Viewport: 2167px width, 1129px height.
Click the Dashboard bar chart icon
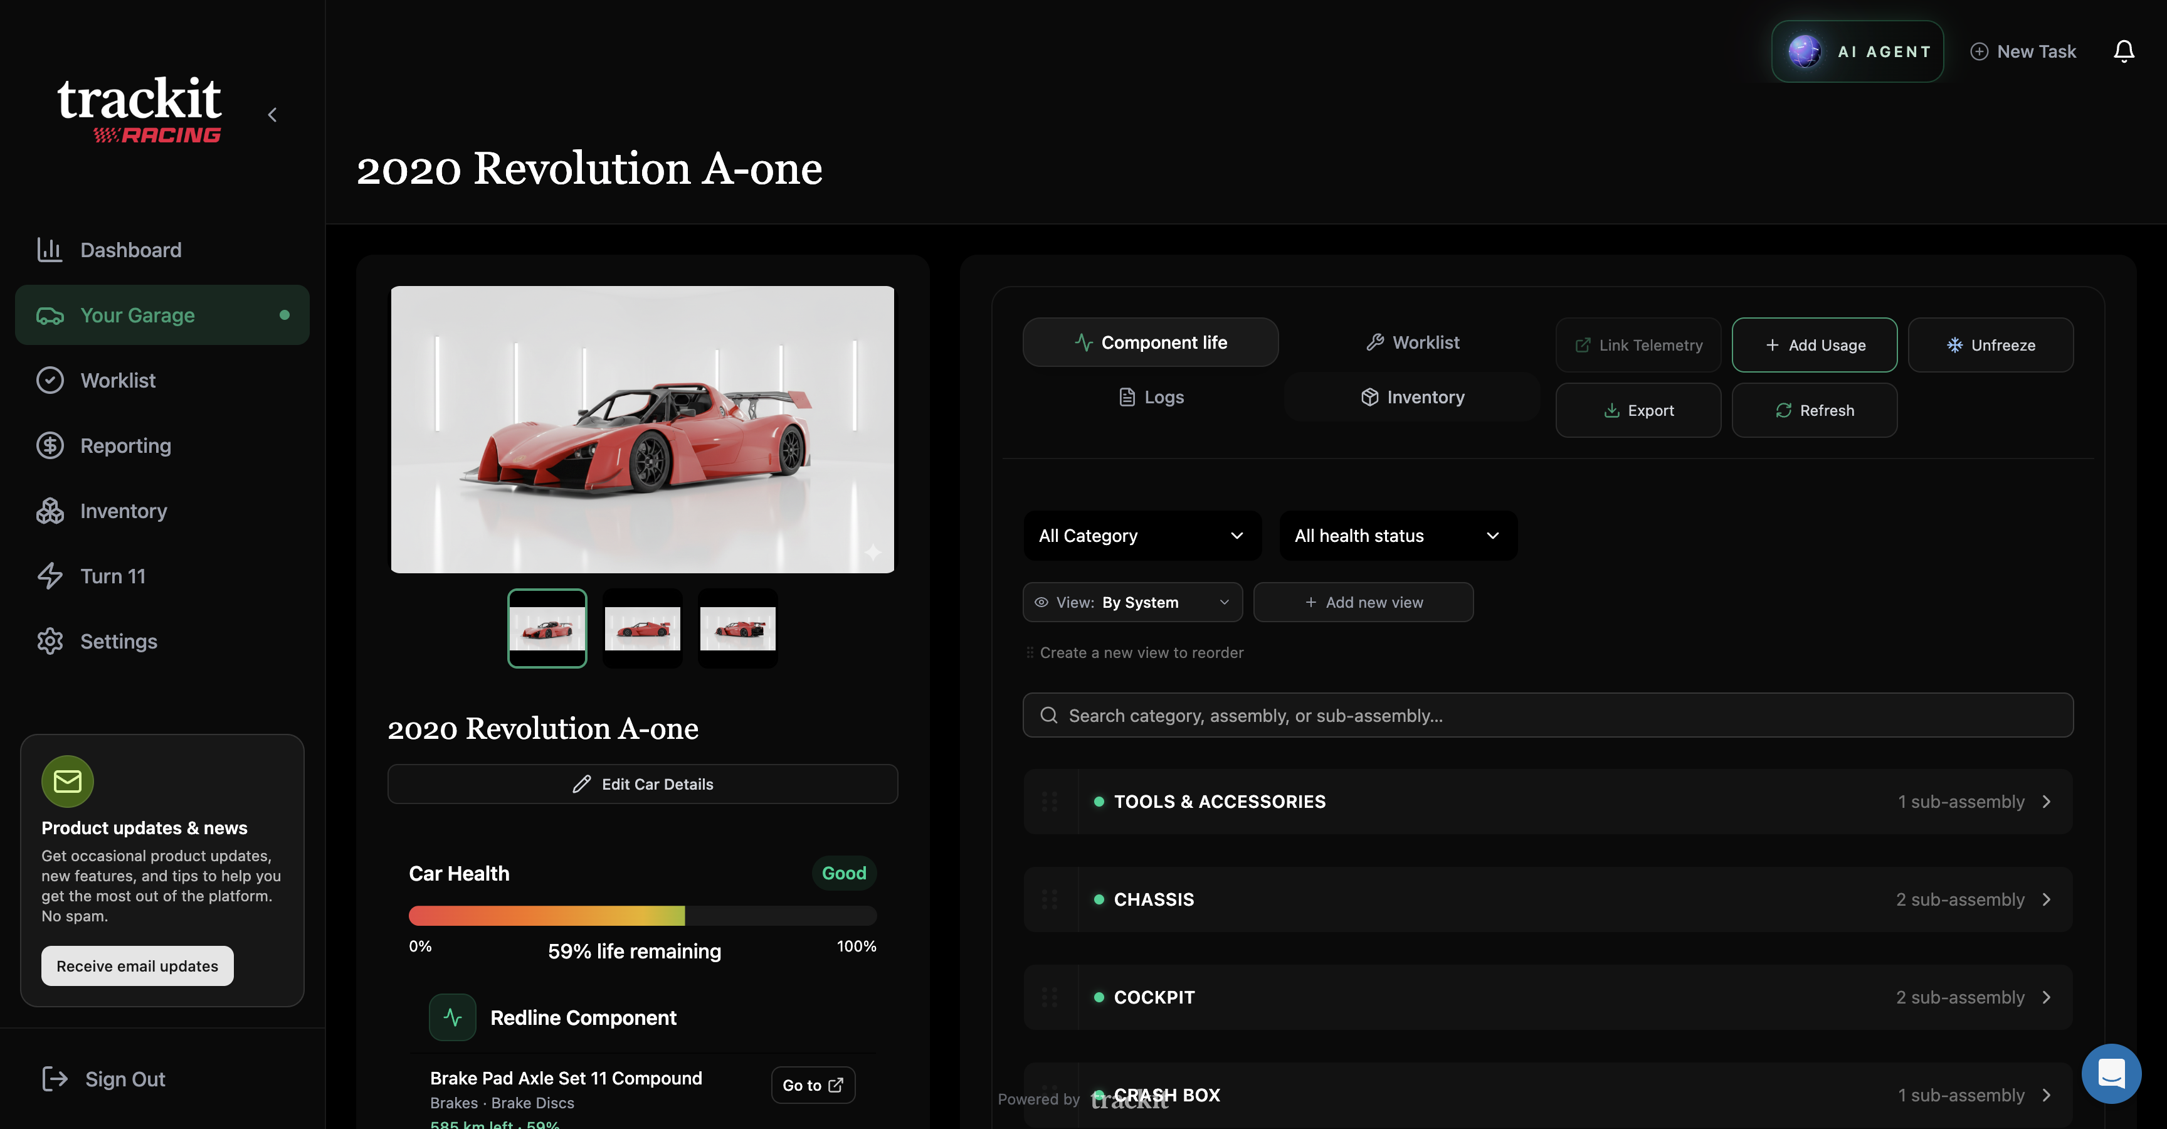[50, 250]
